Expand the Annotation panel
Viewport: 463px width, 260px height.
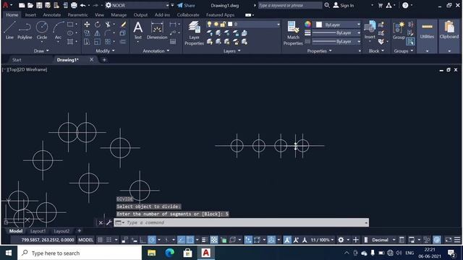click(156, 51)
